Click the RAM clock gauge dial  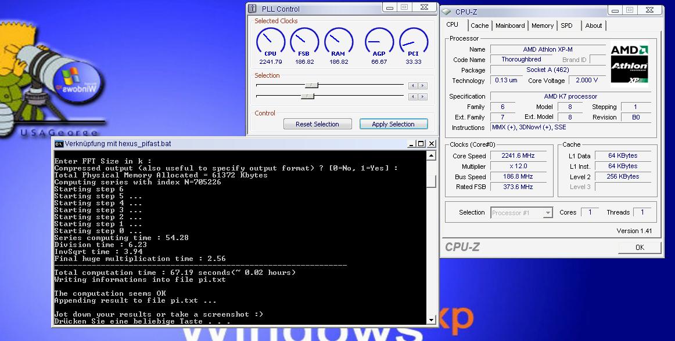click(338, 42)
